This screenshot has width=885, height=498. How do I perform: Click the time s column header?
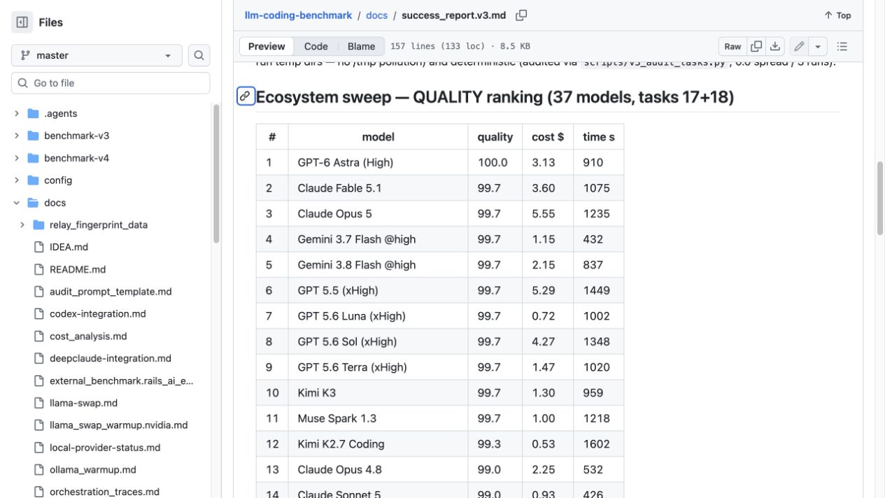(599, 137)
